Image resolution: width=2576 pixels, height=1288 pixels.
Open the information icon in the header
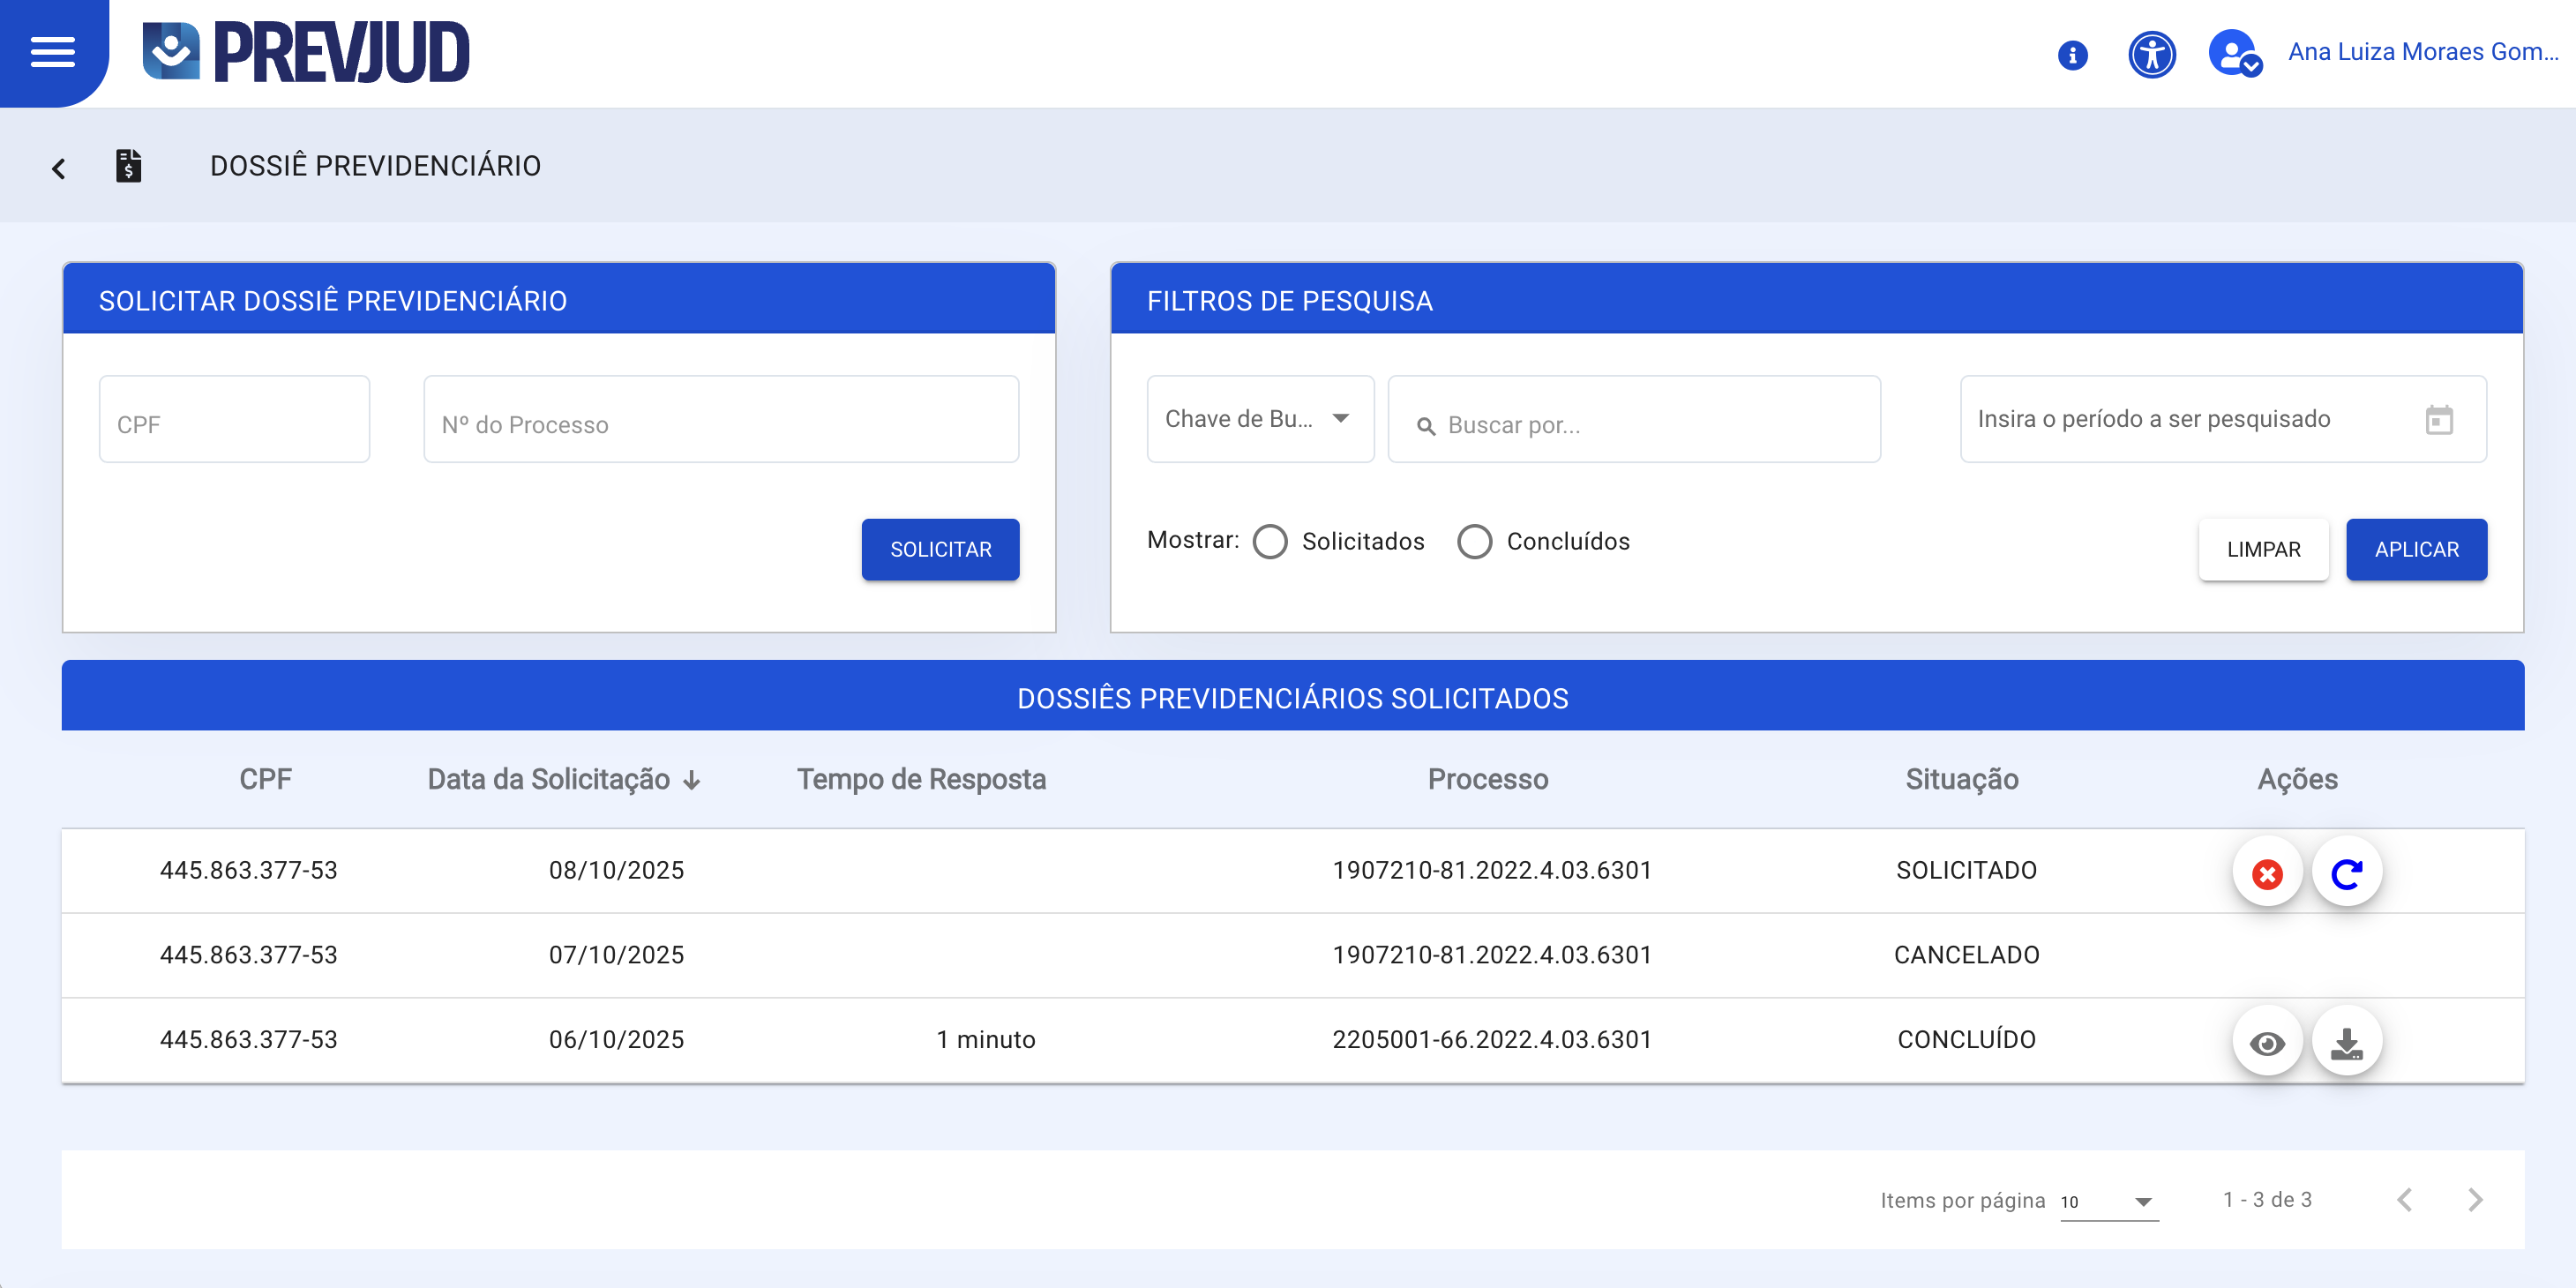[2072, 55]
